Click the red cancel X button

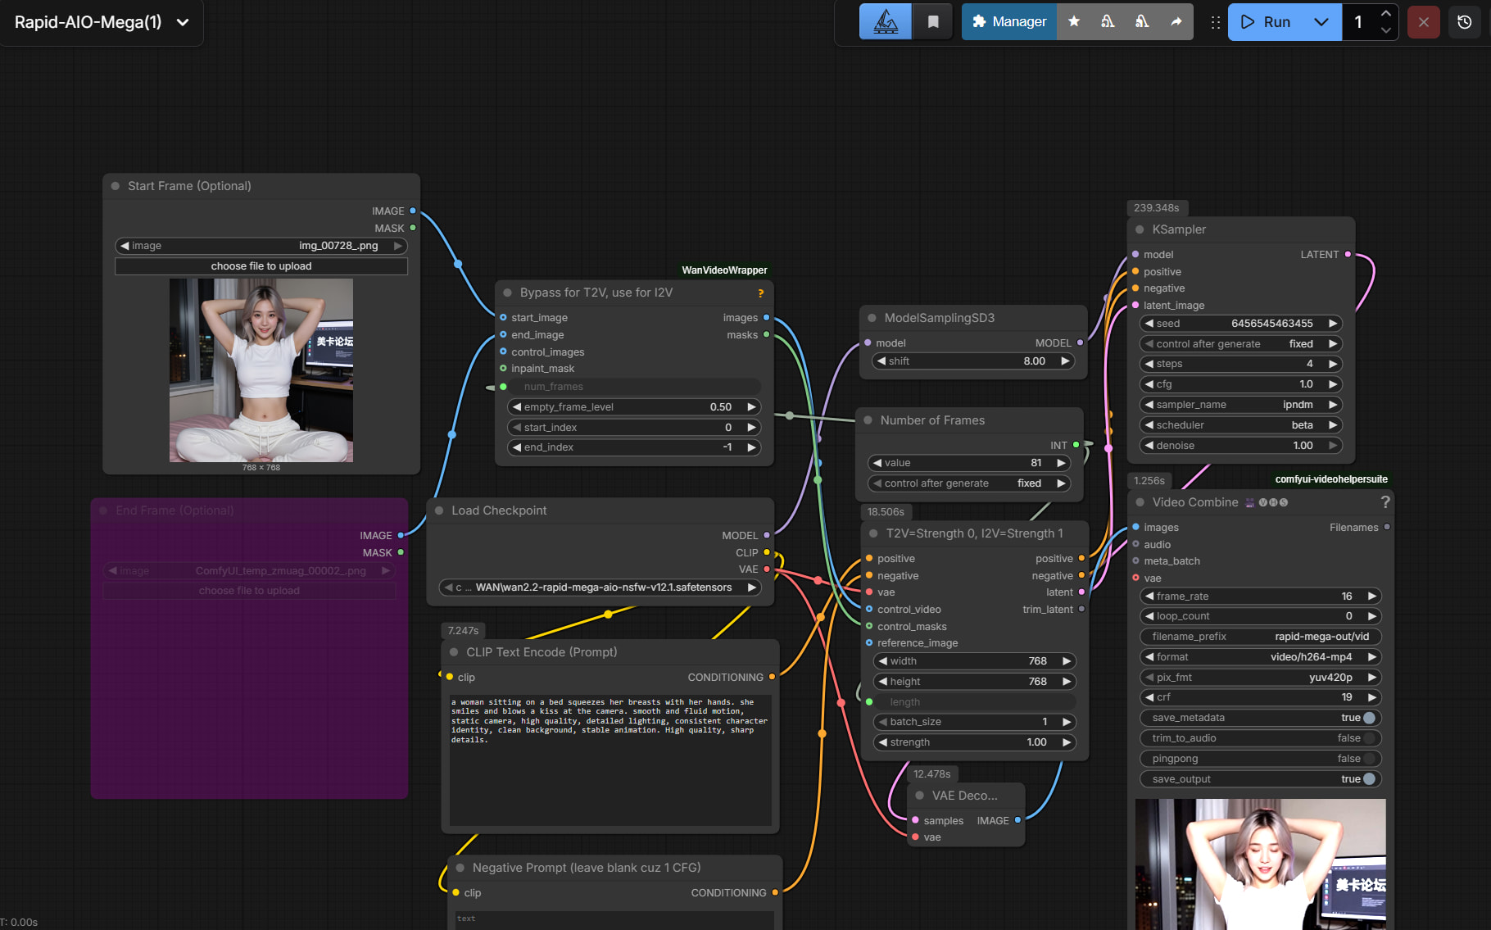[x=1423, y=22]
